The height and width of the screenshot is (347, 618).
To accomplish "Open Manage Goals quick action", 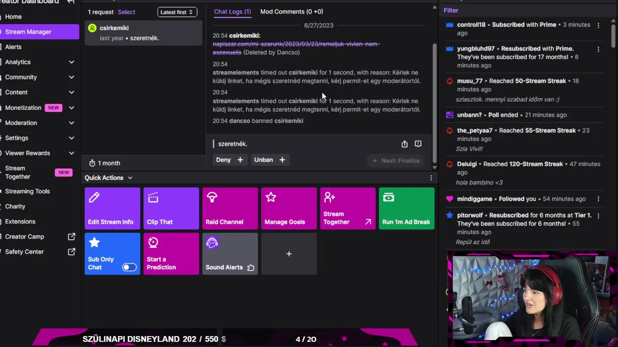I will pyautogui.click(x=289, y=208).
